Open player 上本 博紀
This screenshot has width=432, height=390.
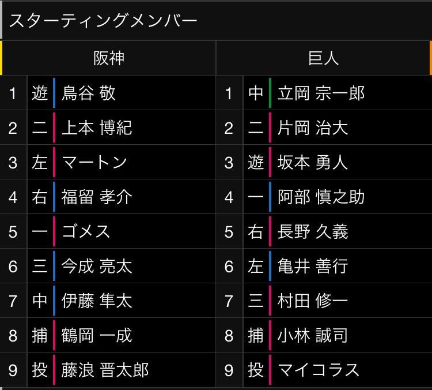point(97,128)
